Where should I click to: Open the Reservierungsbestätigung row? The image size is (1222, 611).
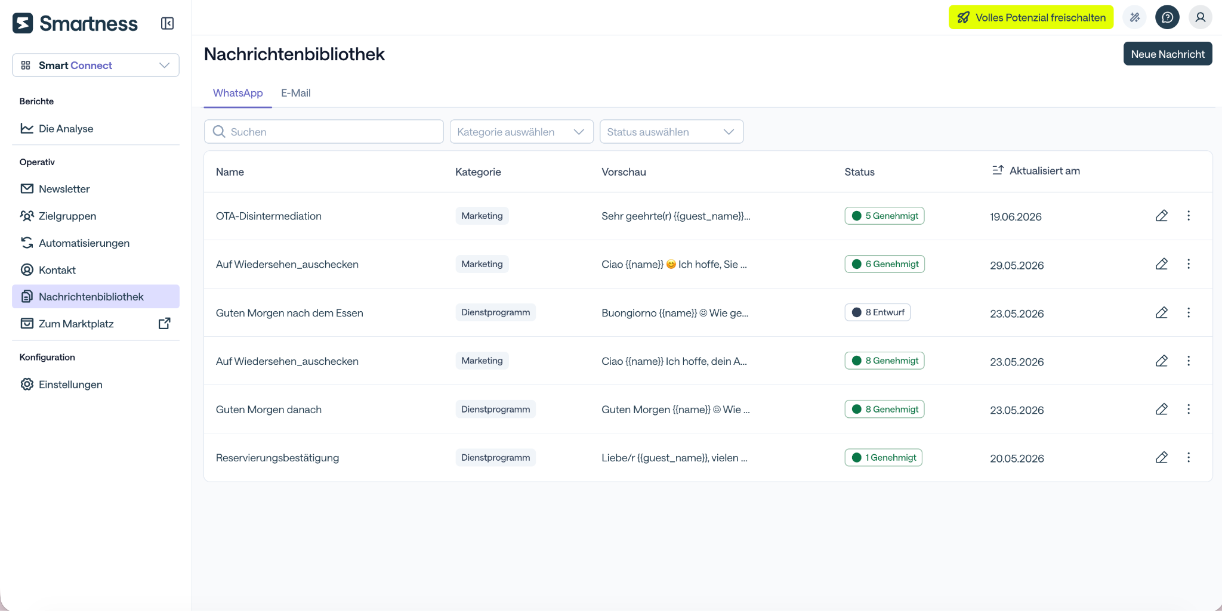point(277,458)
